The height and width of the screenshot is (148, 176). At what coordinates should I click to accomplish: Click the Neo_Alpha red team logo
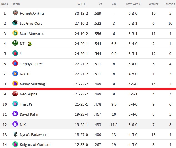point(15,94)
